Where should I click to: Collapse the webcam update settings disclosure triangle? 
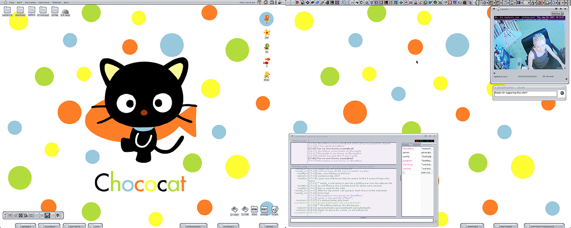coord(494,73)
